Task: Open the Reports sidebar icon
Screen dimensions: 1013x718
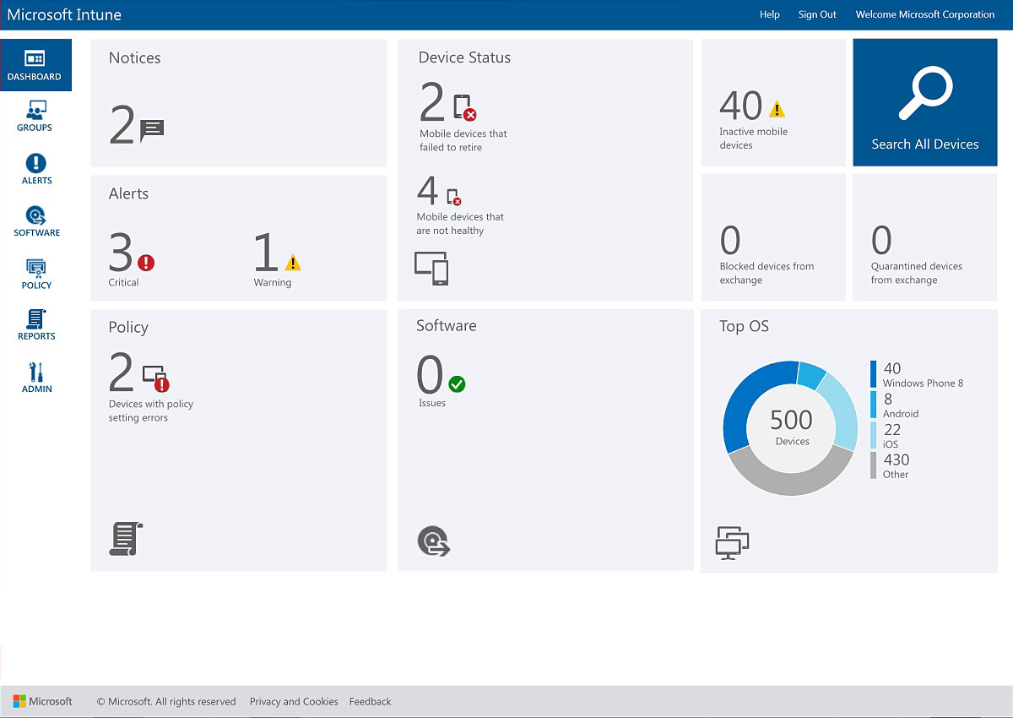Action: [36, 319]
